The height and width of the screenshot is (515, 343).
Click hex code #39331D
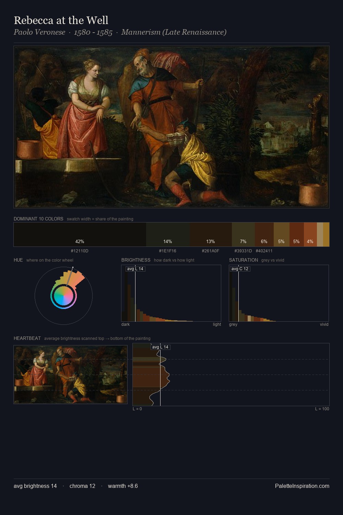point(243,251)
